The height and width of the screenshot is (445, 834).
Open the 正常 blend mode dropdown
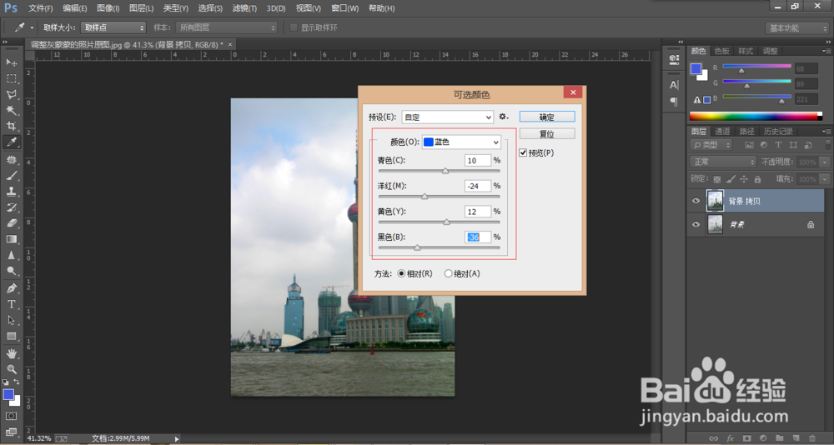coord(722,162)
